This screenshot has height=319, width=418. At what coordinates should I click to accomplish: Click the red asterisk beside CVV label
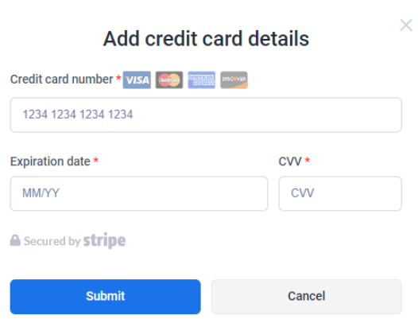pyautogui.click(x=307, y=160)
